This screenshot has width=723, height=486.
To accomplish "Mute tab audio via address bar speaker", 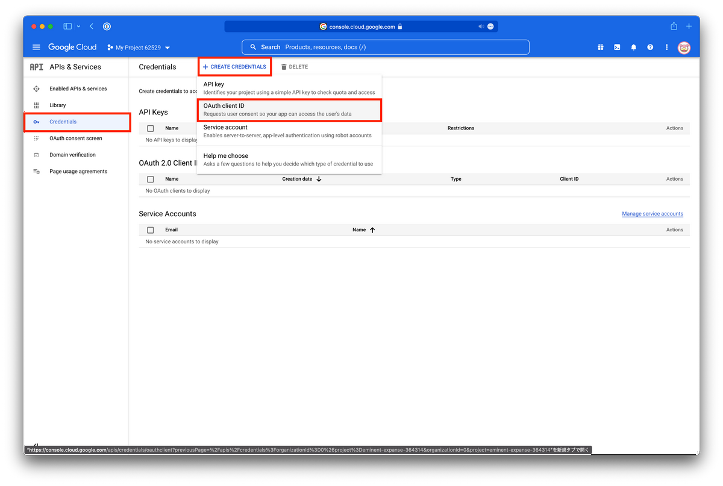I will [x=481, y=26].
